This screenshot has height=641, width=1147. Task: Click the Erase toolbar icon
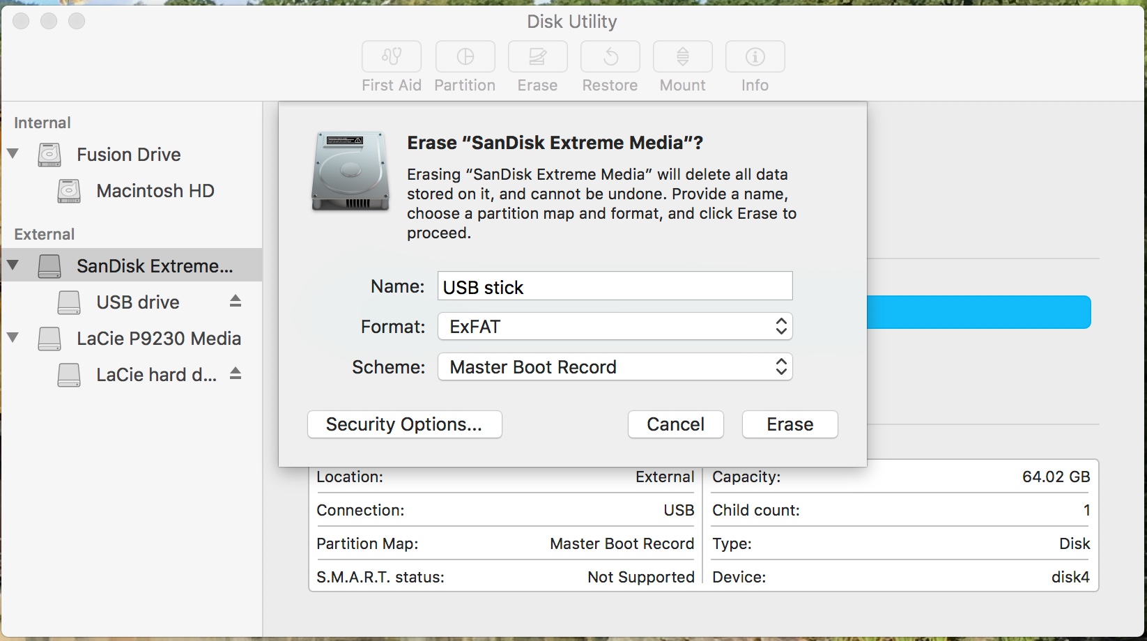[537, 56]
